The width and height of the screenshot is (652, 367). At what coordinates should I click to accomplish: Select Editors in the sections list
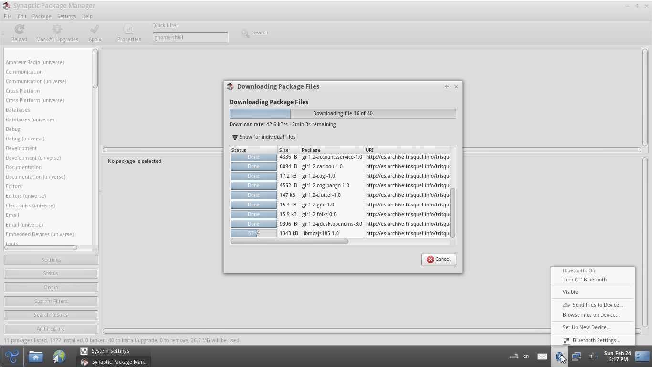(14, 186)
